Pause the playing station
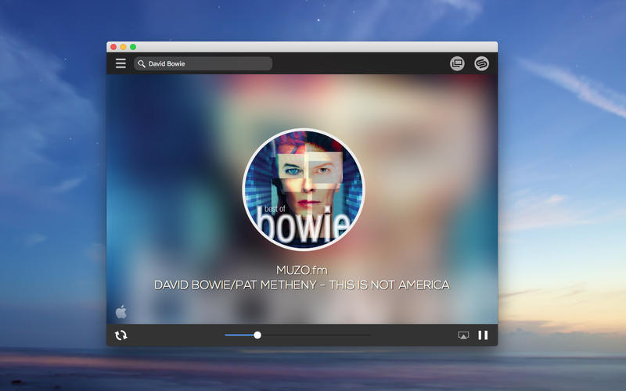This screenshot has width=626, height=391. click(x=483, y=335)
